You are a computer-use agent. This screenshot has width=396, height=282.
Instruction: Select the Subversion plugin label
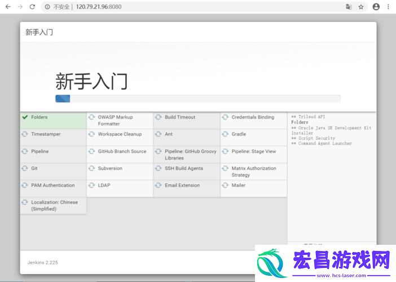click(x=110, y=168)
